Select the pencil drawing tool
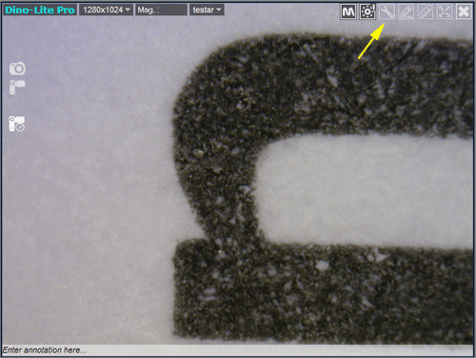Viewport: 476px width, 358px height. pos(406,11)
